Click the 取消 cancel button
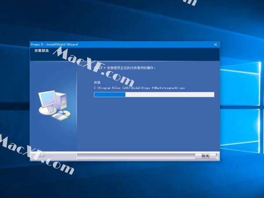This screenshot has width=264, height=198. point(205,156)
